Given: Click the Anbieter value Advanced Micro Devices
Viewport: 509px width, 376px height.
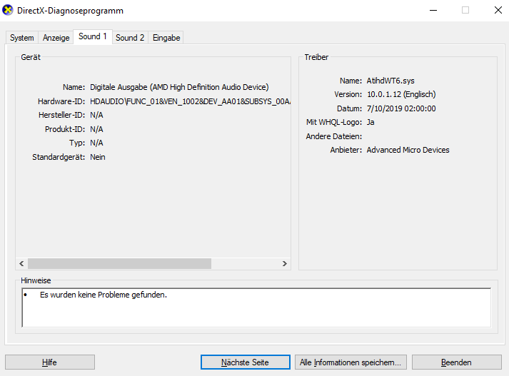Looking at the screenshot, I should tap(408, 150).
